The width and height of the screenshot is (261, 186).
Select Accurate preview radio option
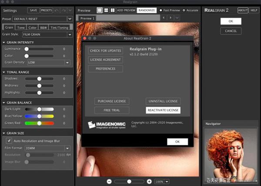[x=184, y=10]
